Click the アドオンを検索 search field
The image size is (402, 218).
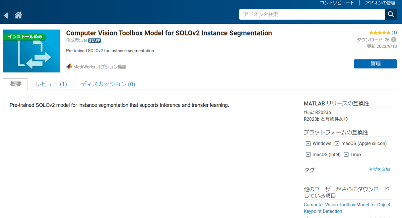click(312, 14)
